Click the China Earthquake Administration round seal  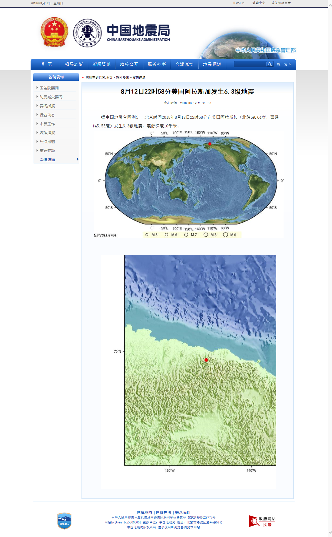click(87, 33)
